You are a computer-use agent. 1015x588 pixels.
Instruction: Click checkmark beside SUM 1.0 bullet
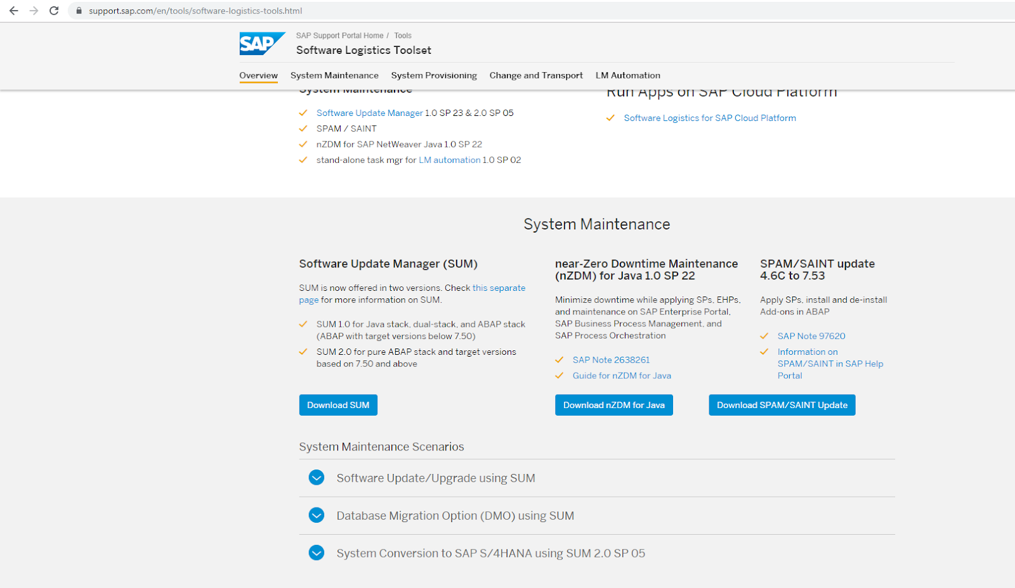(303, 324)
